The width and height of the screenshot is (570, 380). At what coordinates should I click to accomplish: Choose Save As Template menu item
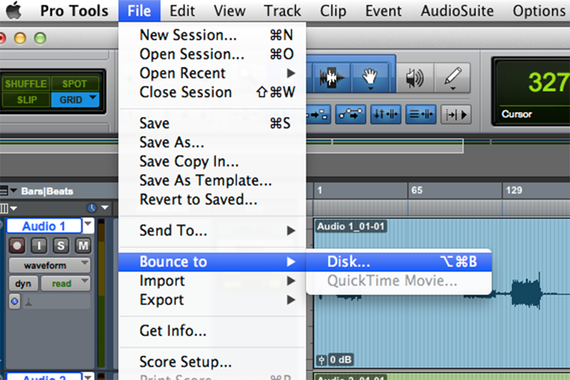click(212, 180)
